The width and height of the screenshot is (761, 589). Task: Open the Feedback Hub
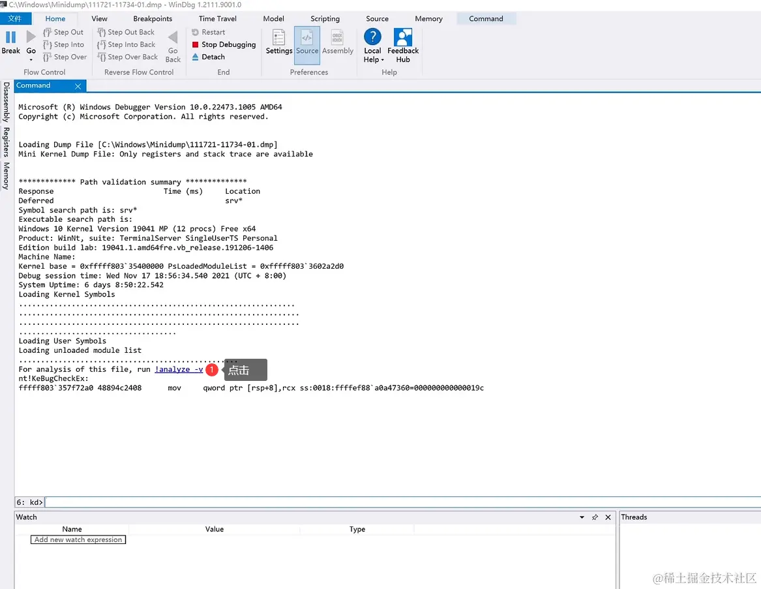pos(403,46)
